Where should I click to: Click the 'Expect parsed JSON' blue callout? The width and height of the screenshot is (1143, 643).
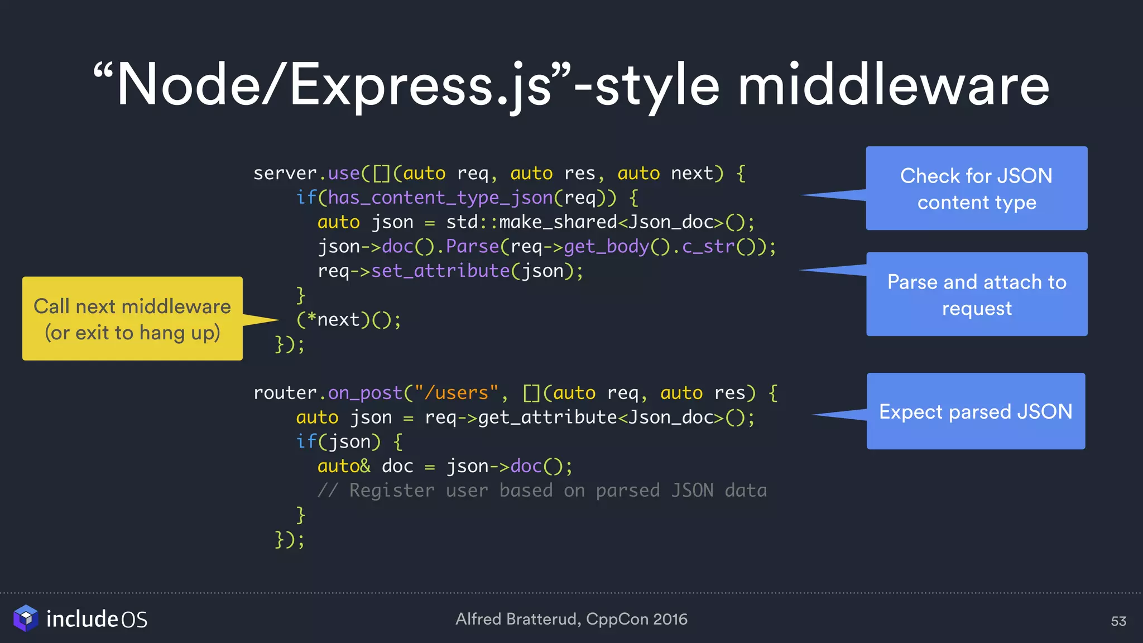975,411
